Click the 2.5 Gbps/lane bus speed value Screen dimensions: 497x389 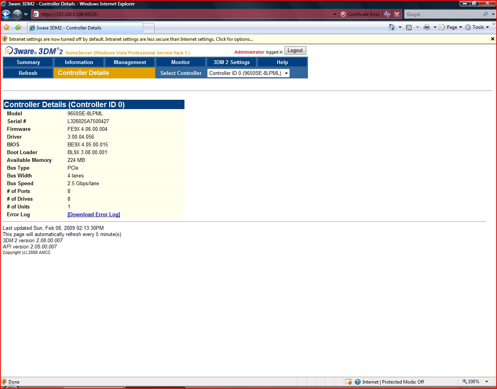tap(83, 183)
